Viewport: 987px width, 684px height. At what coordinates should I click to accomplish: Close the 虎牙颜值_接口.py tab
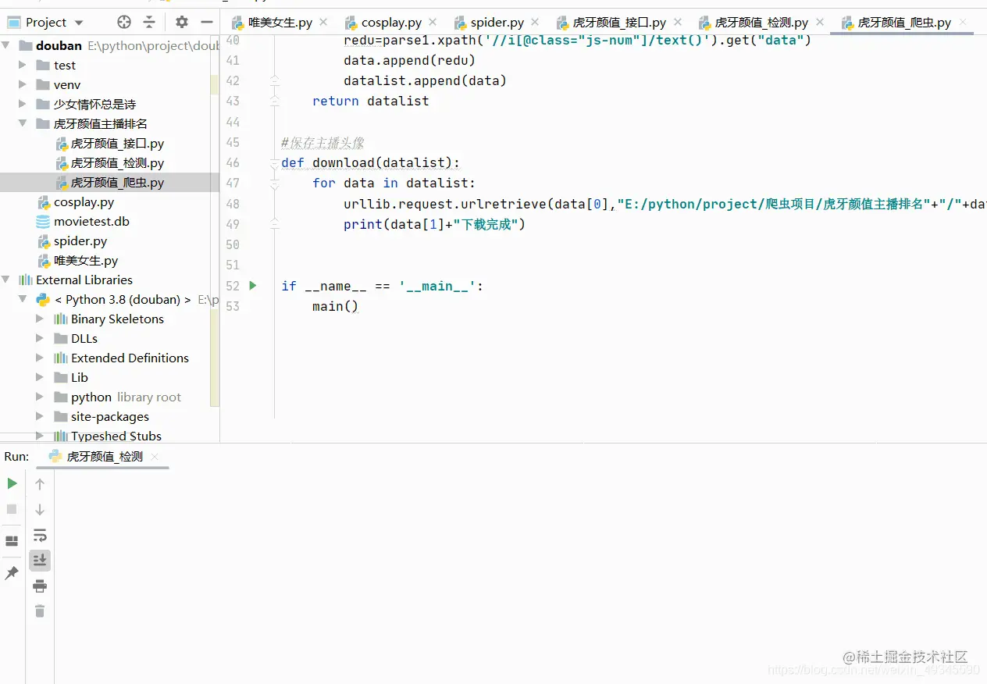[678, 23]
